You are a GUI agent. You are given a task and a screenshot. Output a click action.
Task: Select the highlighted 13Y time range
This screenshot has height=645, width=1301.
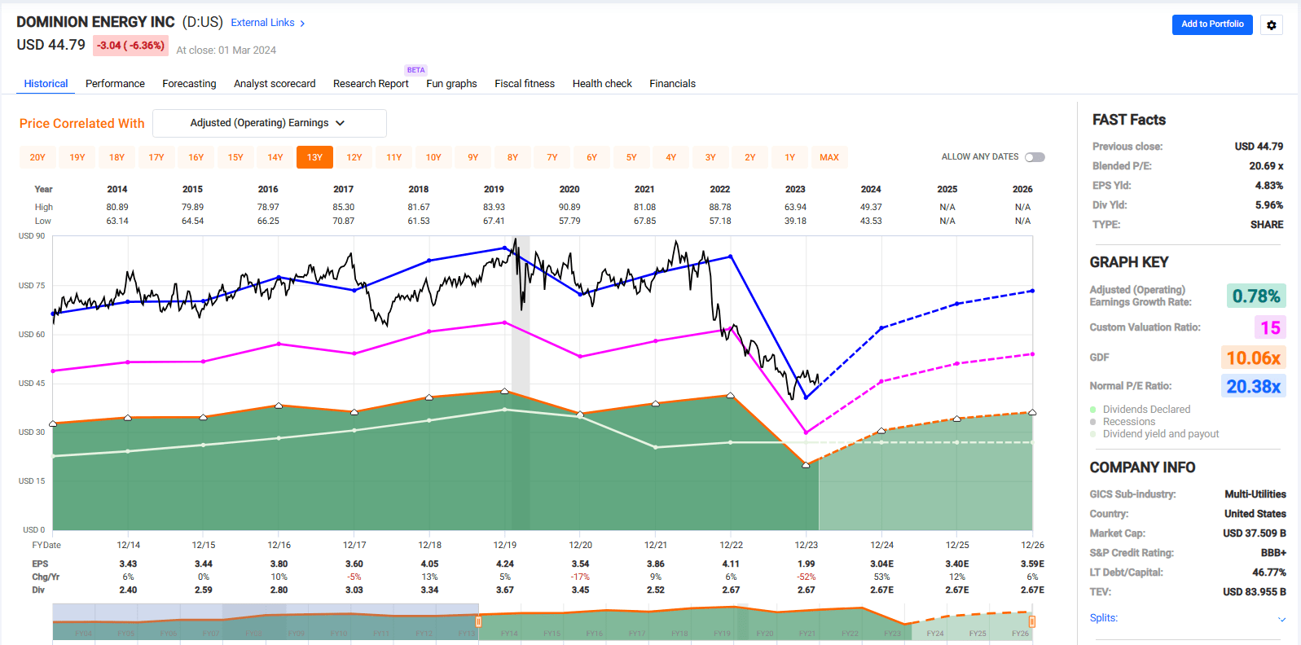[314, 157]
